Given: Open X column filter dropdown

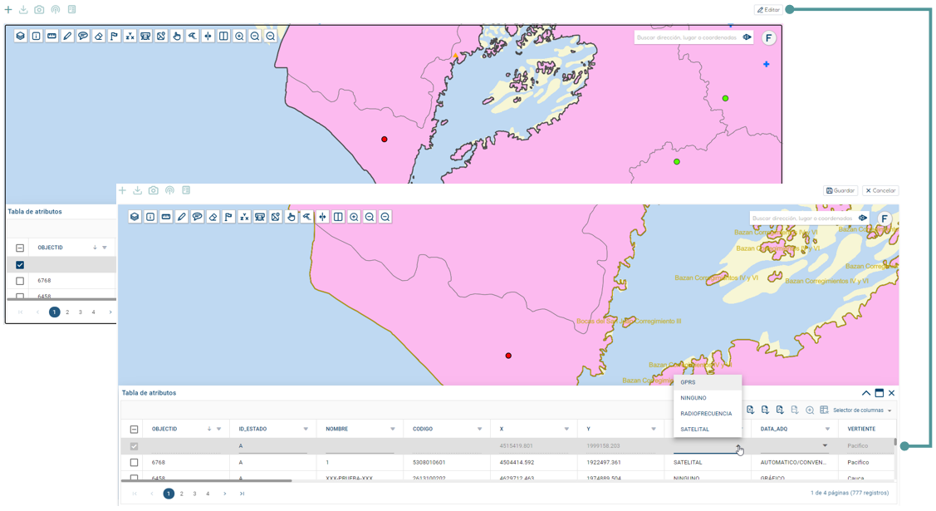Looking at the screenshot, I should [566, 430].
